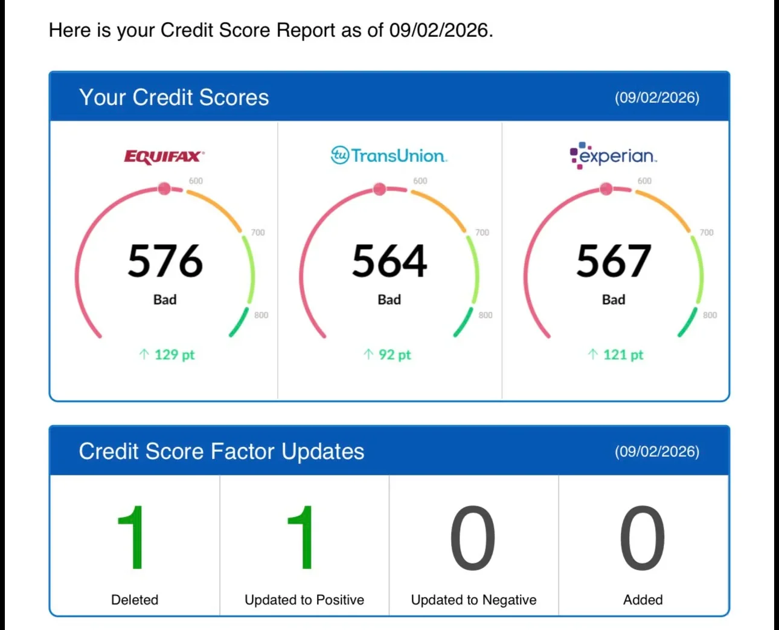This screenshot has width=779, height=630.
Task: Click the Updated to Positive label
Action: click(304, 600)
